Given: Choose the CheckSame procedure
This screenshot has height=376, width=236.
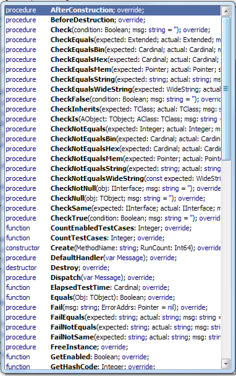Looking at the screenshot, I should tap(112, 208).
